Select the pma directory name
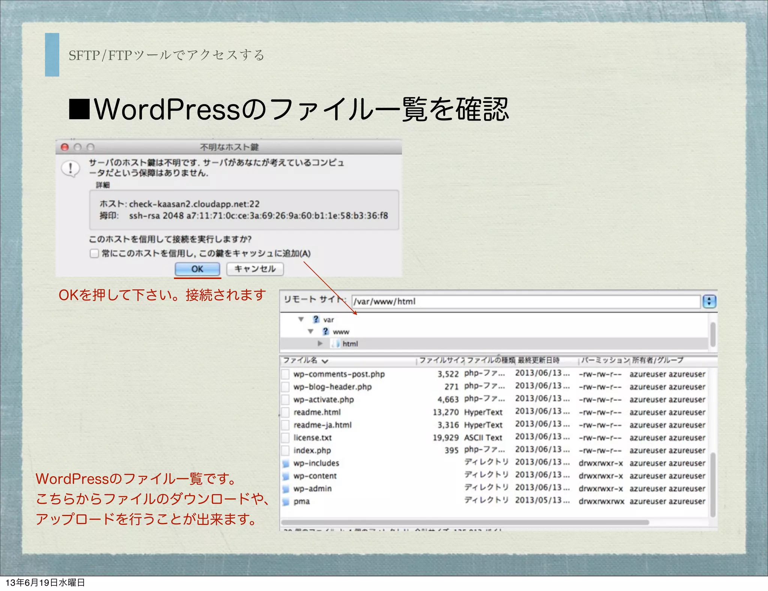 point(301,502)
